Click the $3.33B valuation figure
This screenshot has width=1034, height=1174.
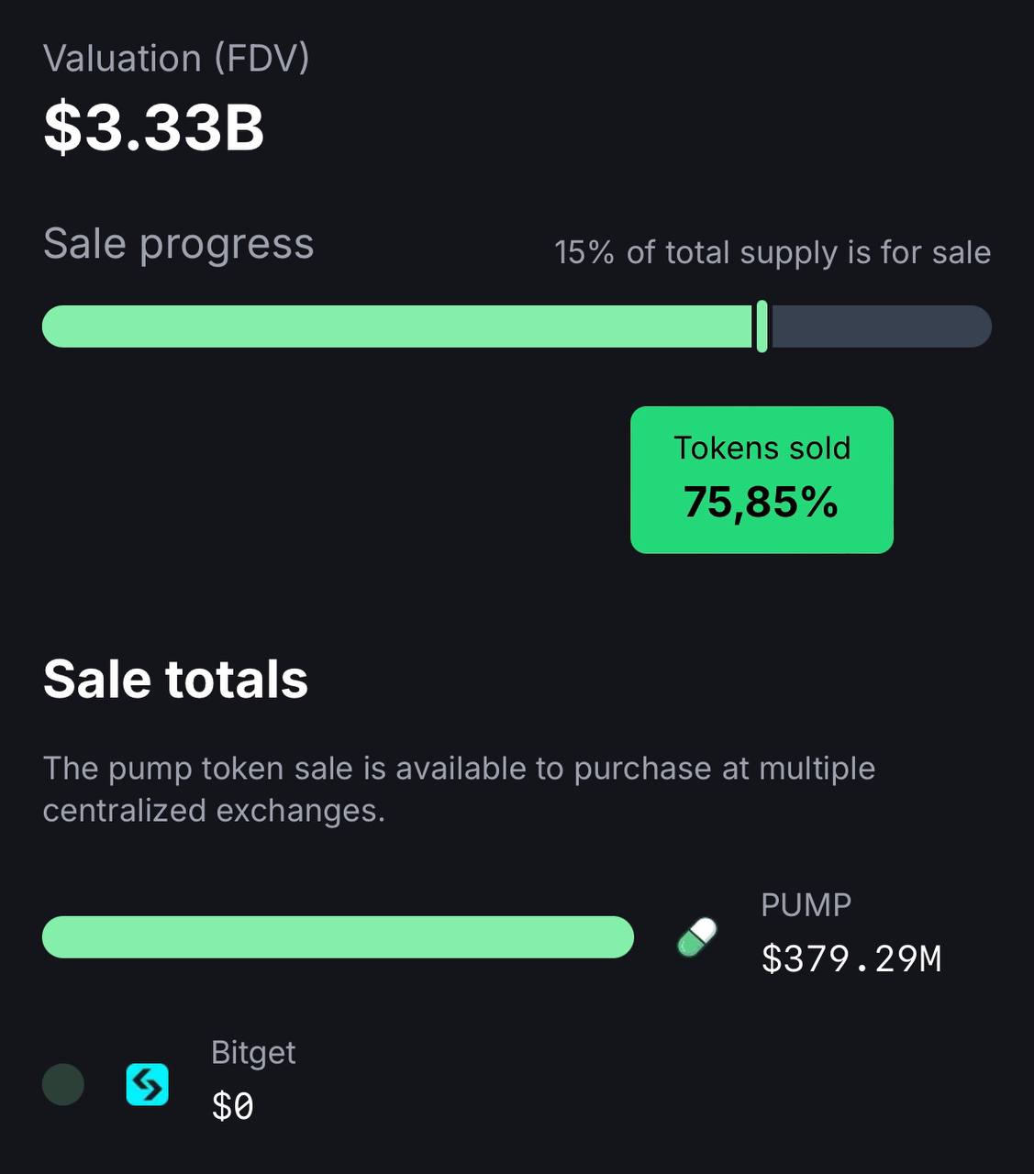(x=154, y=127)
